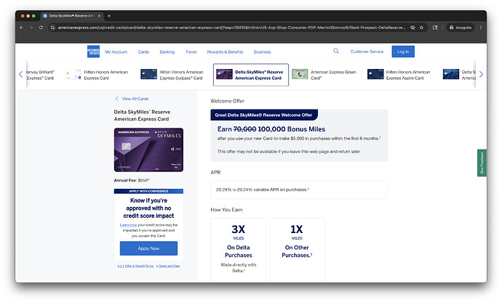
Task: Open the Rewards & Benefits menu
Action: [x=225, y=52]
